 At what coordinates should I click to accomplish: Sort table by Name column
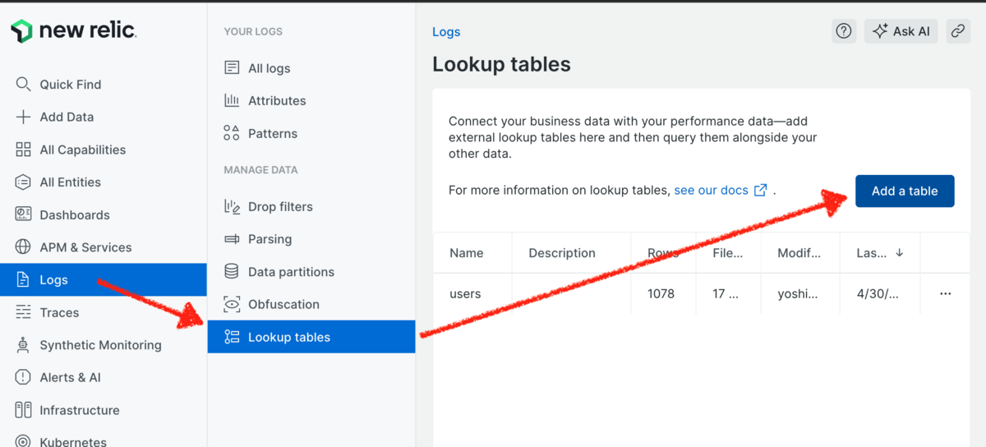click(467, 253)
